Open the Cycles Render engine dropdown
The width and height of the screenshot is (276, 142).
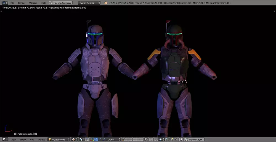[89, 3]
